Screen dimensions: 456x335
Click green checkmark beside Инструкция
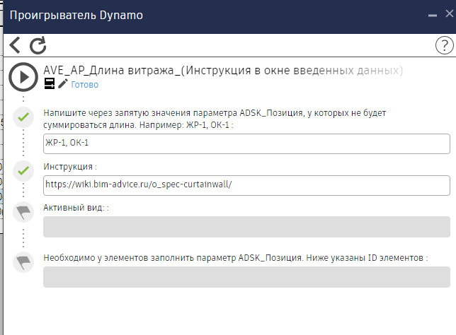pos(23,171)
